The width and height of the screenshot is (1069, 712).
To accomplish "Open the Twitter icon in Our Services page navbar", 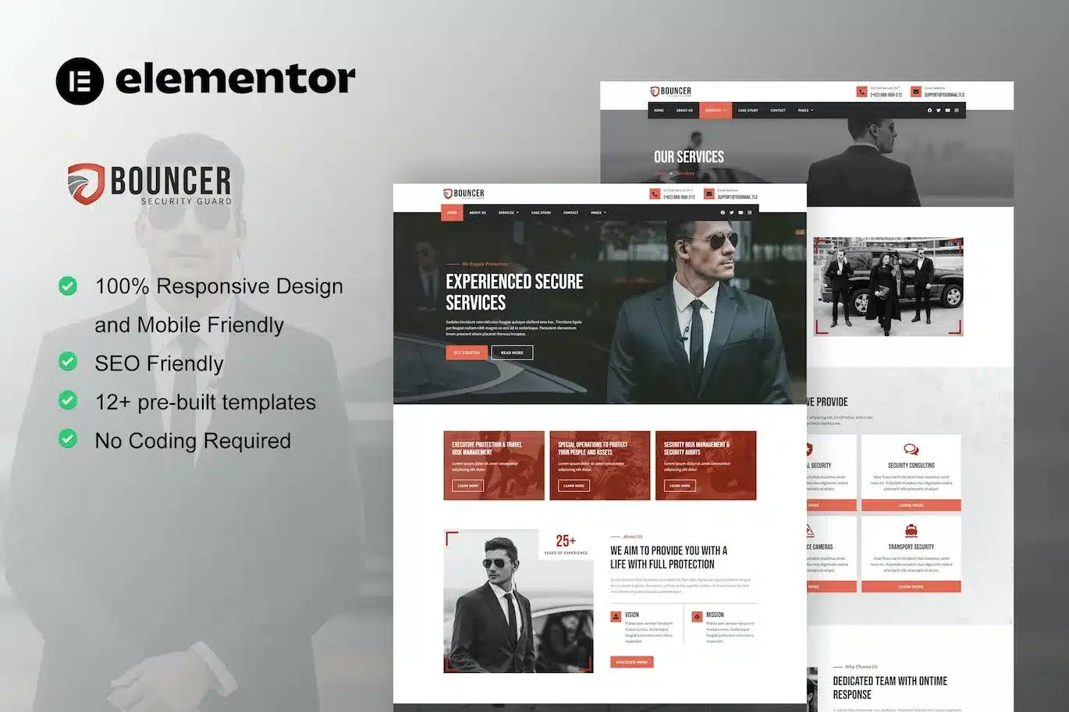I will pyautogui.click(x=939, y=110).
